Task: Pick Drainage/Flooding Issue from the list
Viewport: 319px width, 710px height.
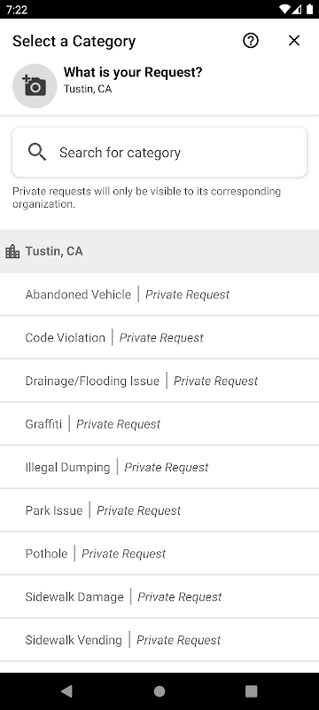Action: (x=159, y=381)
